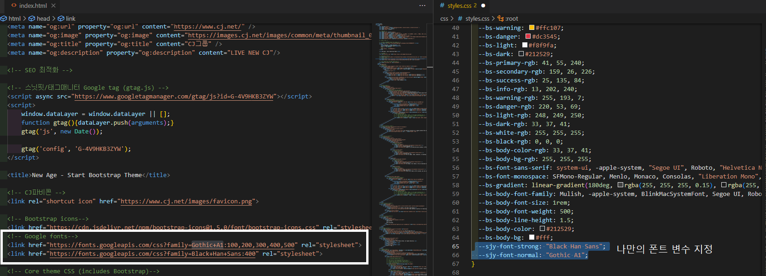Click the :root symbol icon in the breadcrumb
The image size is (766, 276).
coord(501,18)
